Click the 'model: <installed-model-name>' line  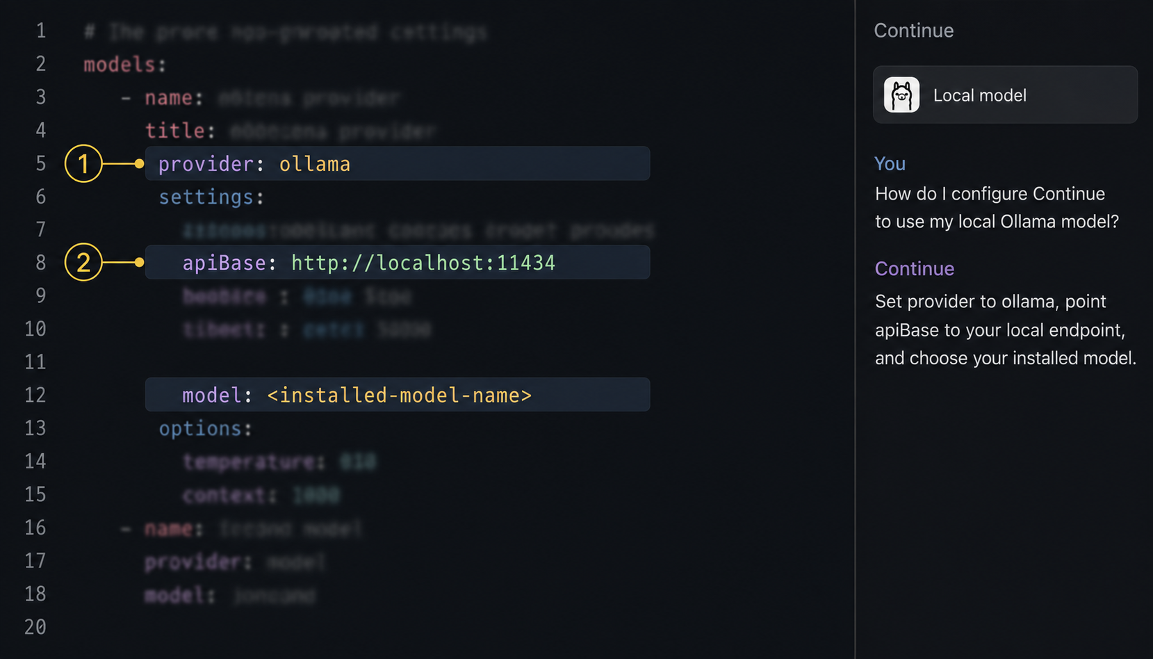click(x=398, y=395)
